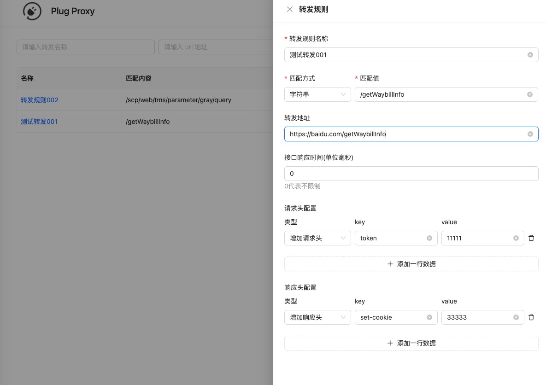Focus the 请输入 url 地址 search box
Image resolution: width=546 pixels, height=385 pixels.
pyautogui.click(x=216, y=47)
